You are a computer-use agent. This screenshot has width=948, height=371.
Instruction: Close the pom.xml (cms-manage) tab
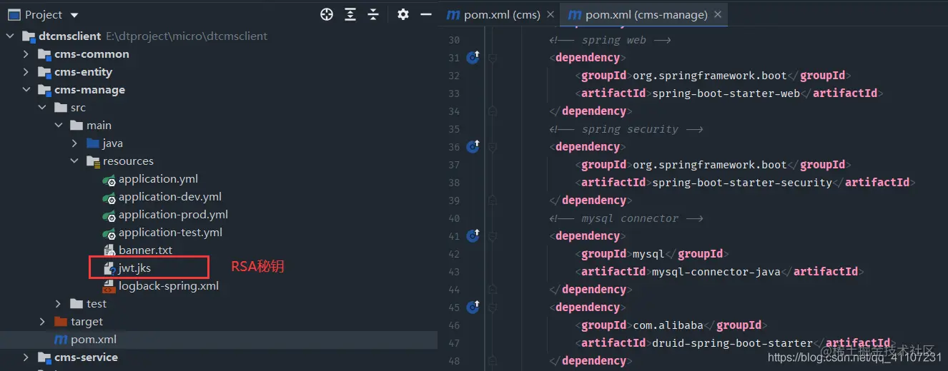click(x=718, y=14)
